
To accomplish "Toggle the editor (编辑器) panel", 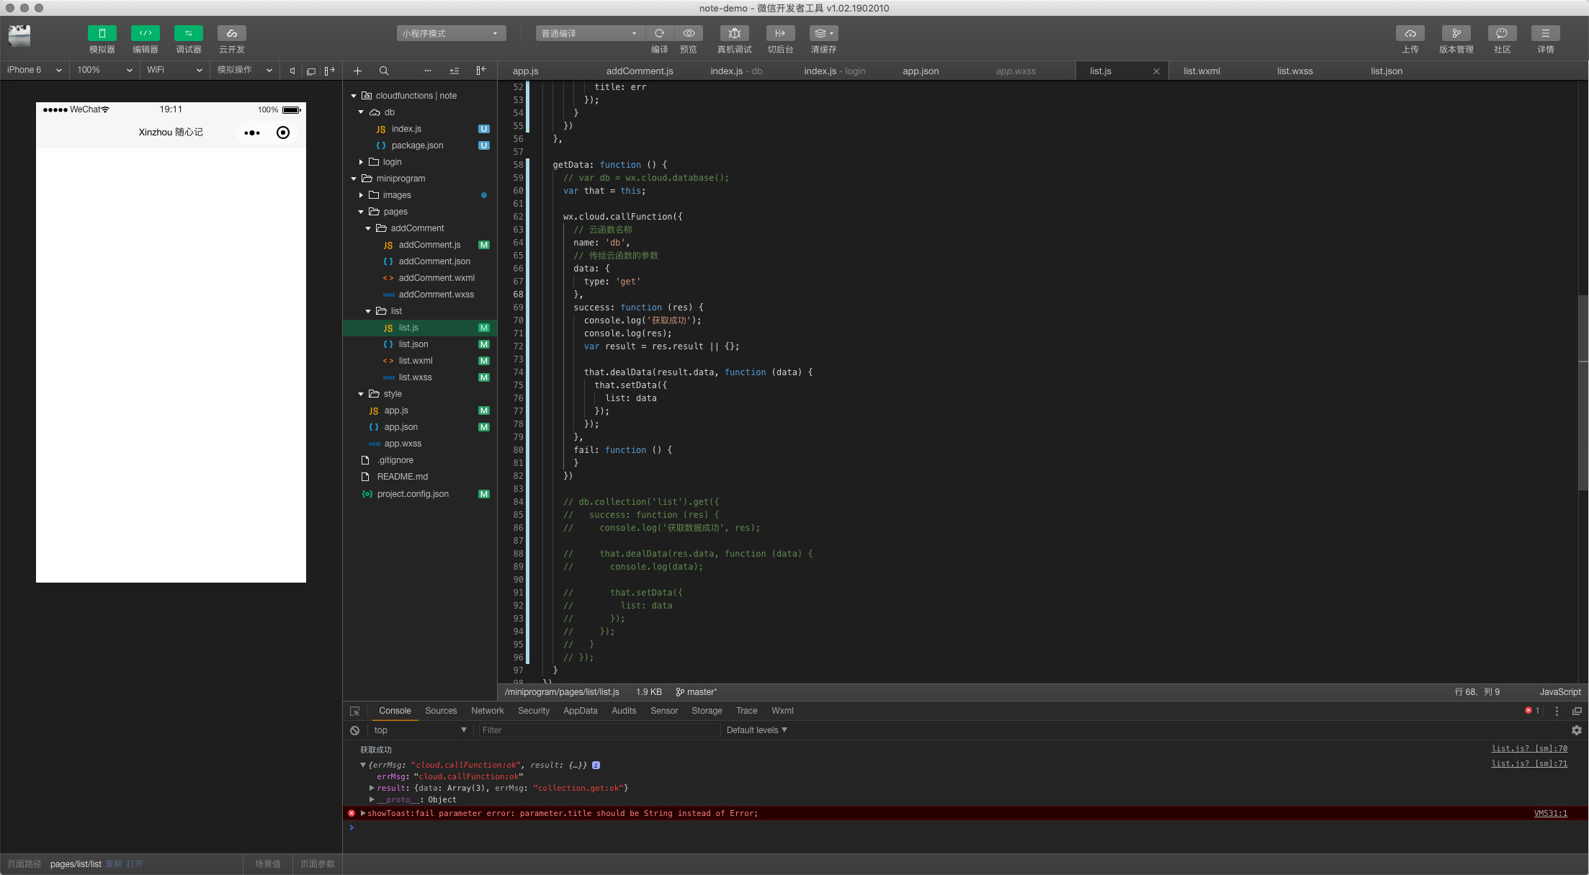I will click(145, 33).
